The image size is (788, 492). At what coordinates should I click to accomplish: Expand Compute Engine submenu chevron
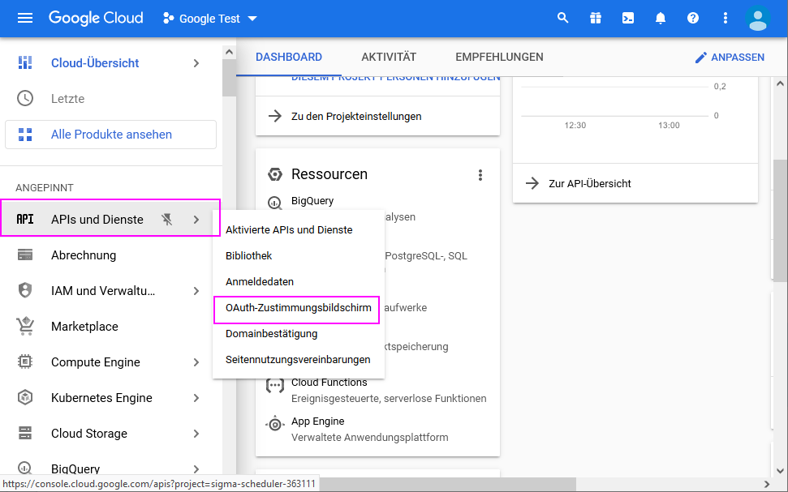(x=196, y=362)
